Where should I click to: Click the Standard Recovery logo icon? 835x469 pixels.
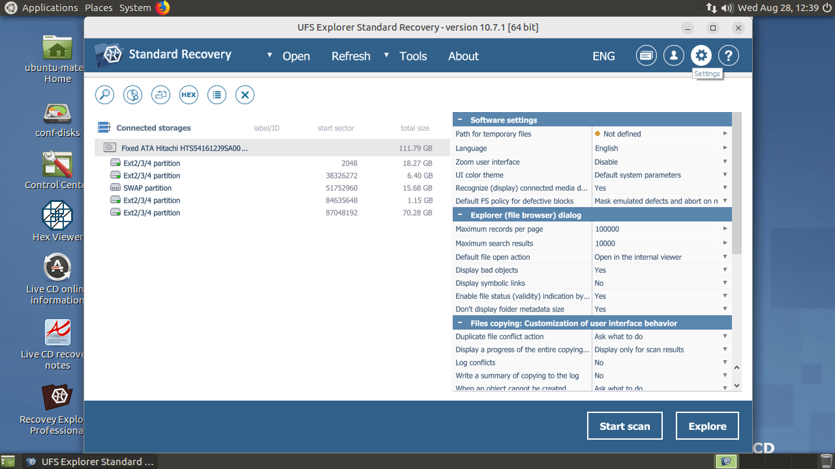click(x=108, y=55)
